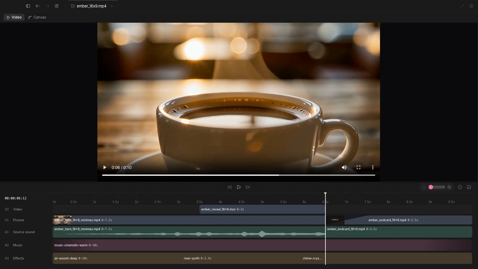Switch to the Video view tab

[14, 17]
